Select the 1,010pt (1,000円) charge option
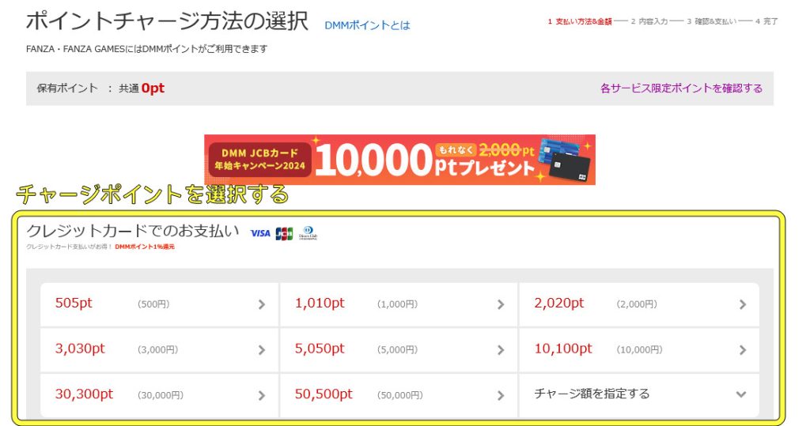Image resolution: width=810 pixels, height=426 pixels. click(x=399, y=304)
